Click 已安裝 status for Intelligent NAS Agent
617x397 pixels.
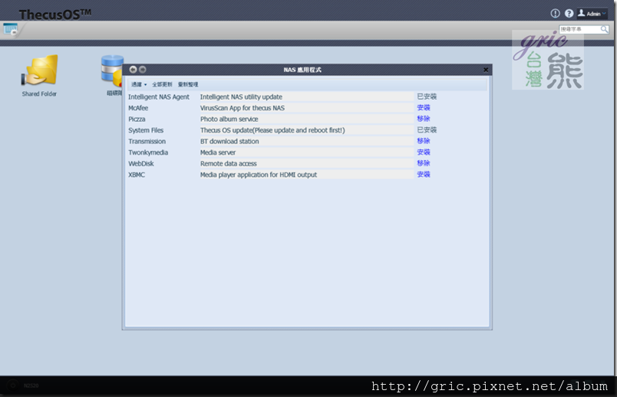click(x=427, y=97)
